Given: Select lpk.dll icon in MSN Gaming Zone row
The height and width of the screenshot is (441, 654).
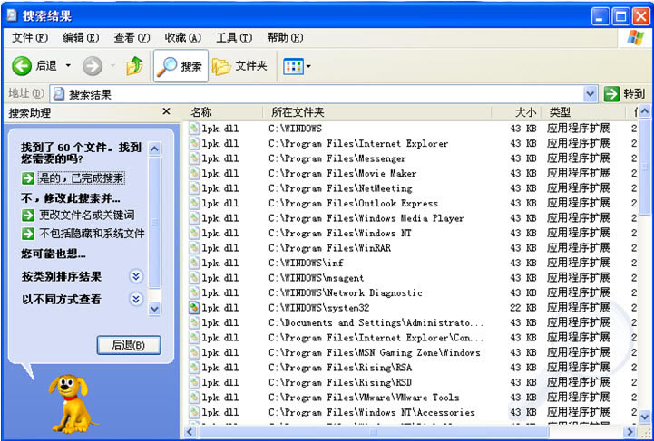Looking at the screenshot, I should click(194, 352).
